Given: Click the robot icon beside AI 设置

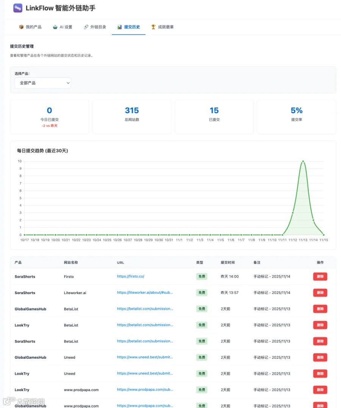Looking at the screenshot, I should pos(55,27).
